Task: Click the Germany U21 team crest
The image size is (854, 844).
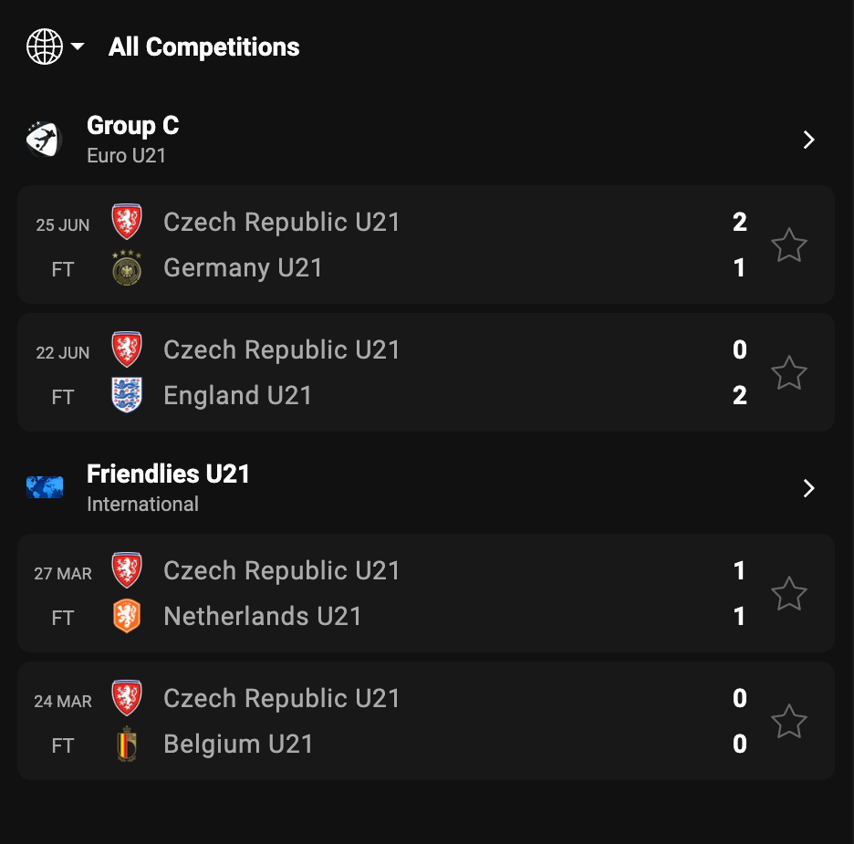Action: pyautogui.click(x=127, y=268)
